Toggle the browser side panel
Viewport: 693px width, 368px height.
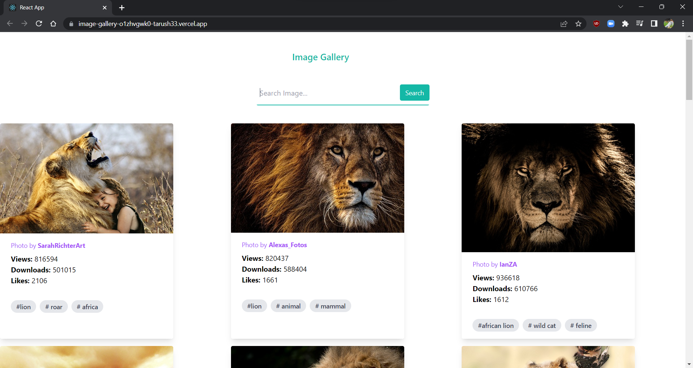pyautogui.click(x=654, y=24)
